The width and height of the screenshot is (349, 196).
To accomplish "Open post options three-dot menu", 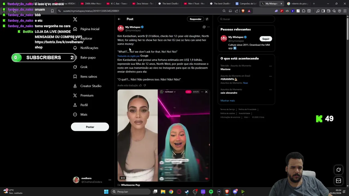I will 208,27.
